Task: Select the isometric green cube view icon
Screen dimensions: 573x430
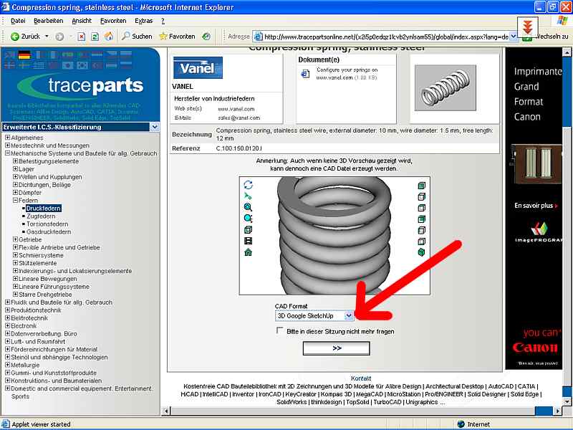Action: tap(422, 253)
